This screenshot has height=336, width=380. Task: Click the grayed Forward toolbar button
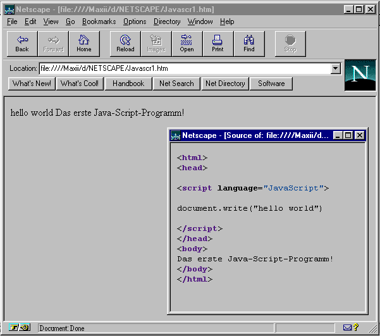(53, 44)
